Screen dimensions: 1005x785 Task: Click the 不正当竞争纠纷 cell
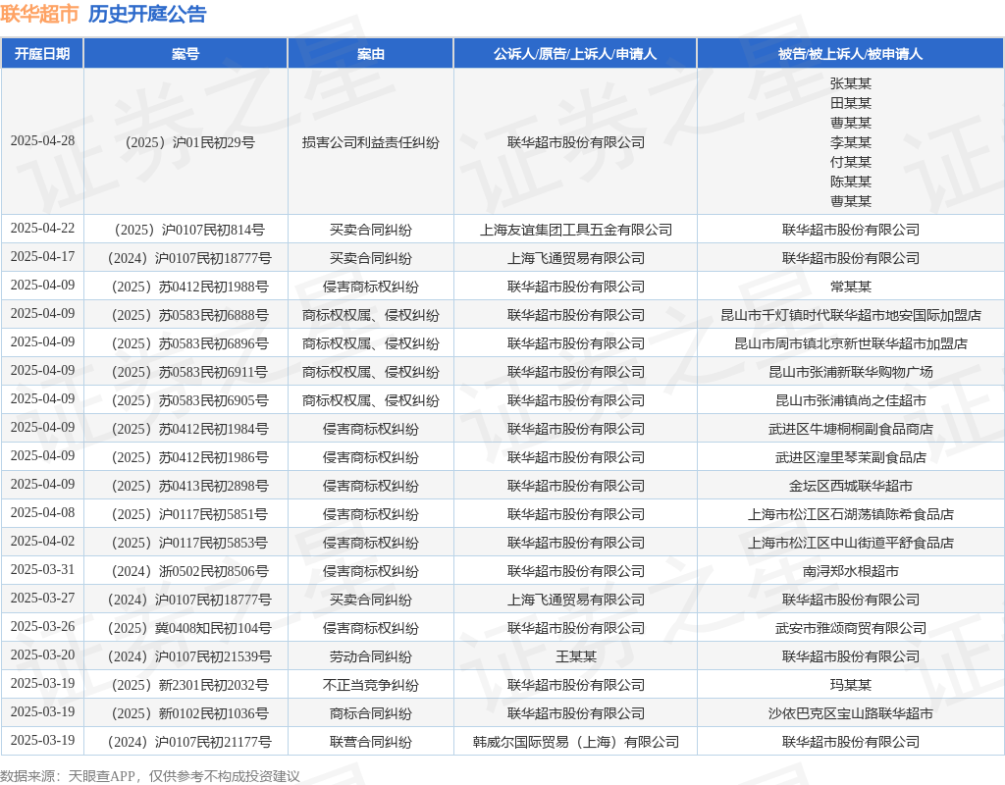370,685
